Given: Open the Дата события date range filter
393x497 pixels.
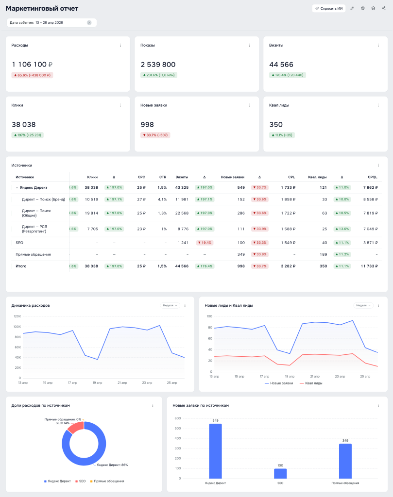Looking at the screenshot, I should coord(51,22).
